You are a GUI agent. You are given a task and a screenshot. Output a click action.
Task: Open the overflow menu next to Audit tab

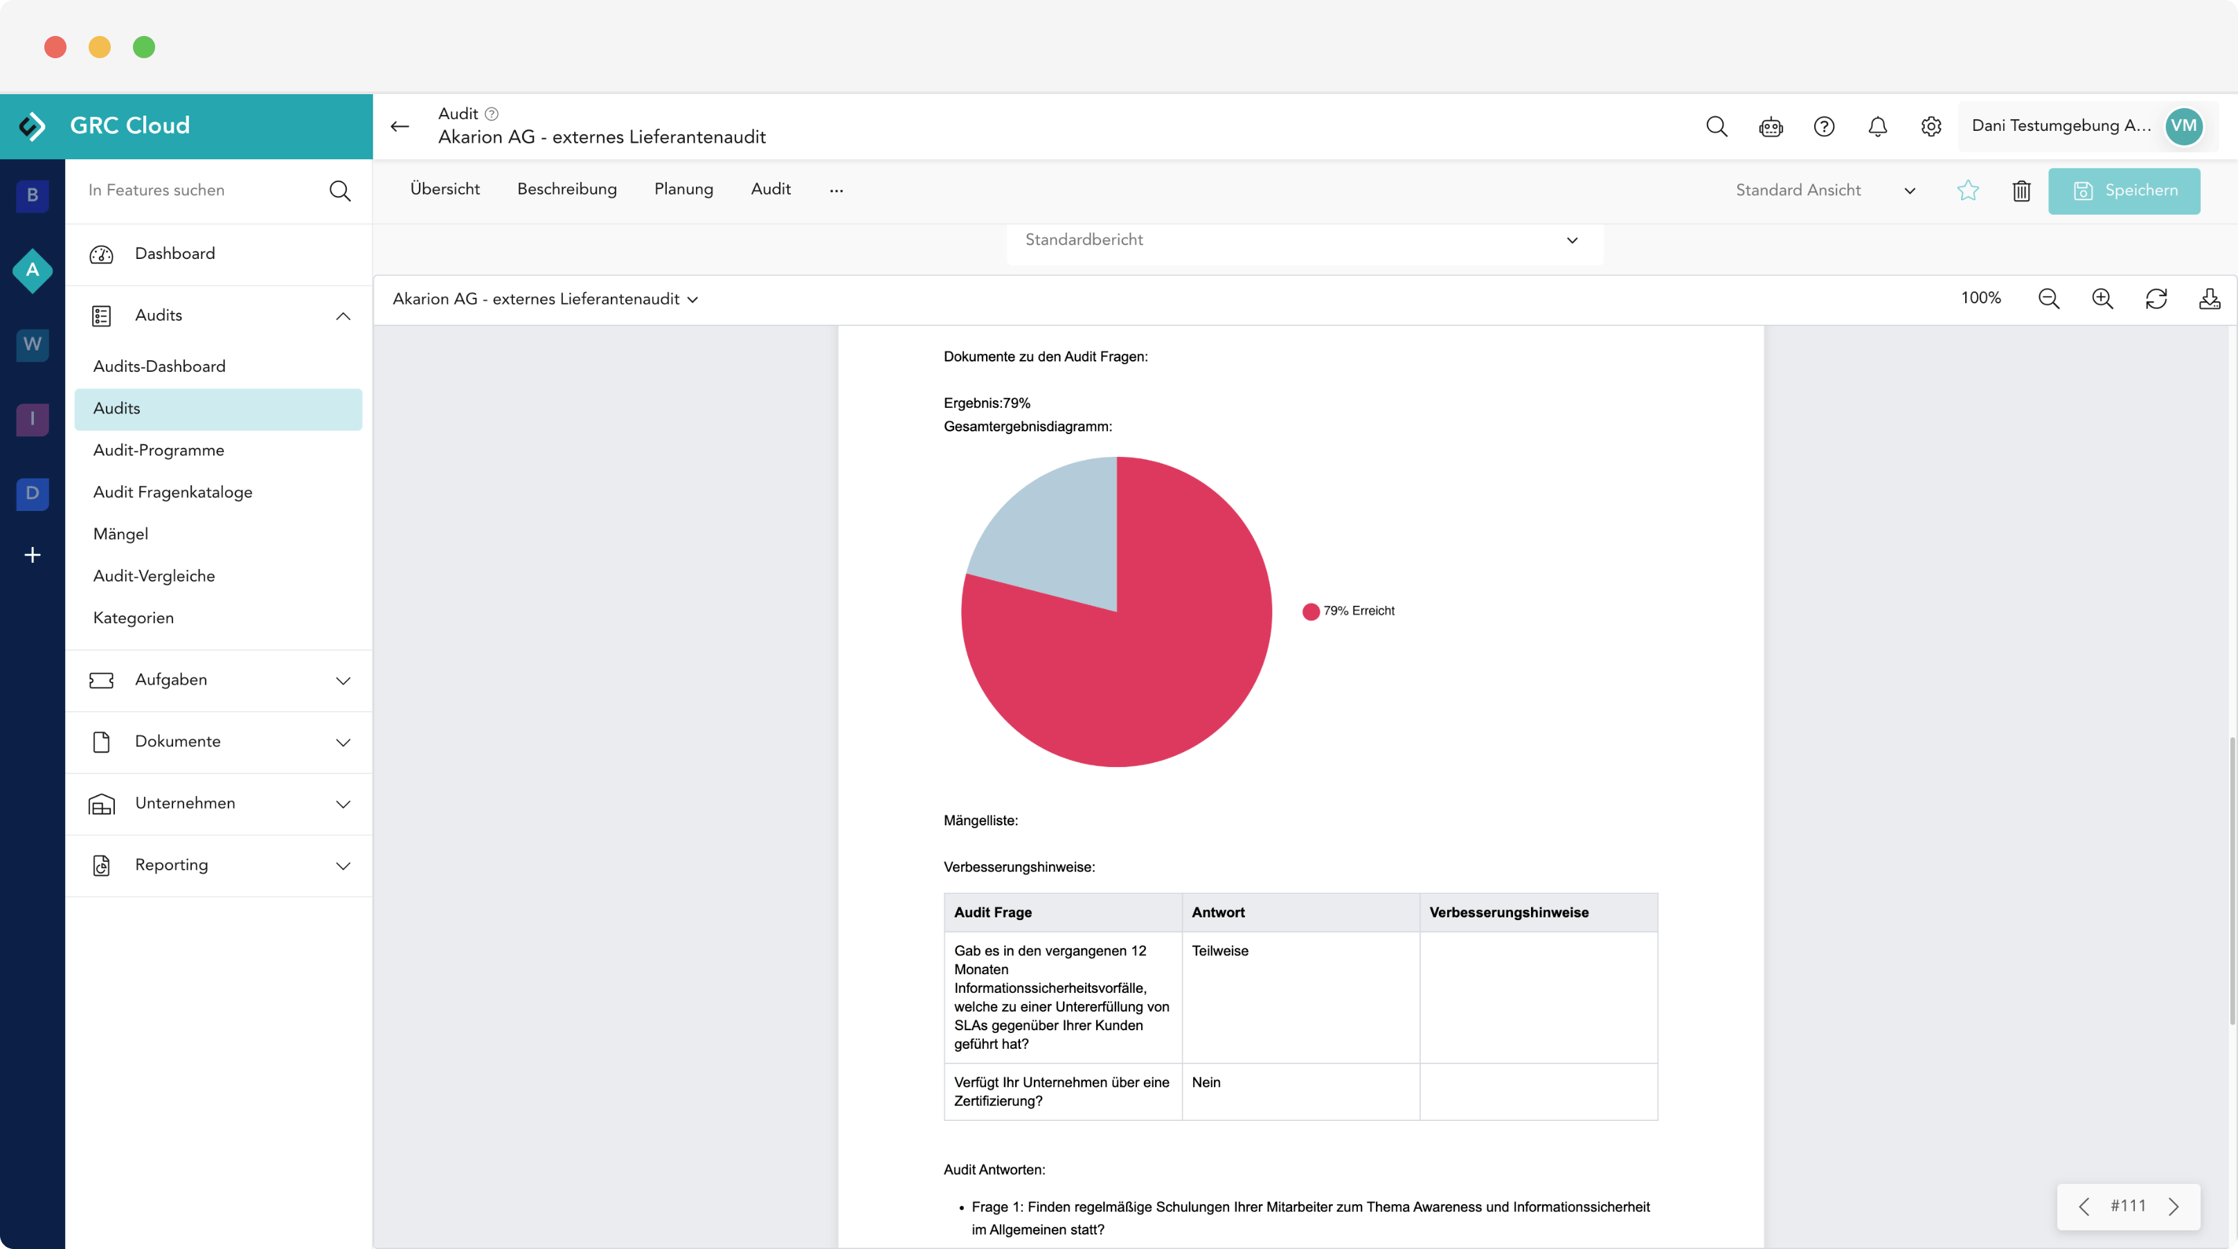click(x=836, y=190)
